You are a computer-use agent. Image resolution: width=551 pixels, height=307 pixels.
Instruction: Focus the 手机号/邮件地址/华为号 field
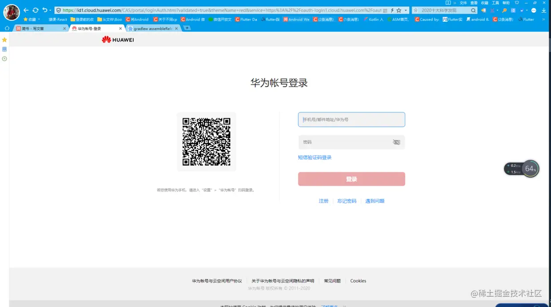(351, 120)
